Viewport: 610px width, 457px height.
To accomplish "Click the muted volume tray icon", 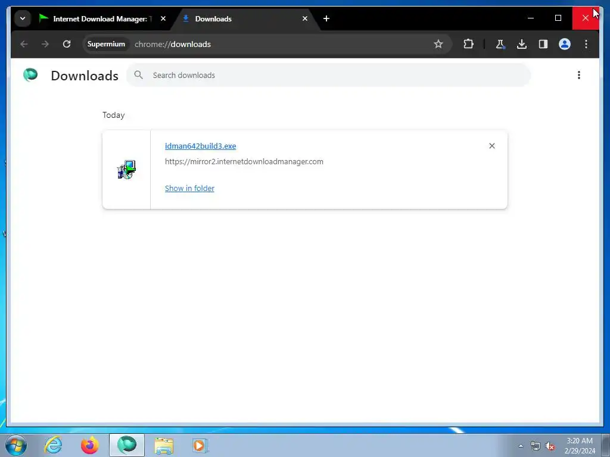I will pos(550,446).
